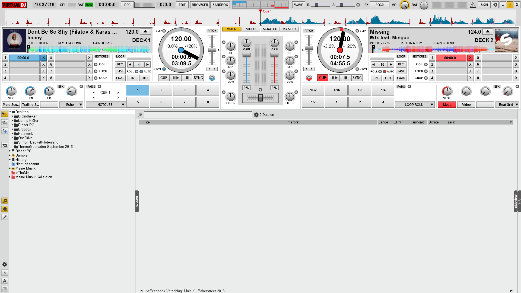521x293 pixels.
Task: Click the video library icon in sidebar
Action: pyautogui.click(x=5, y=209)
